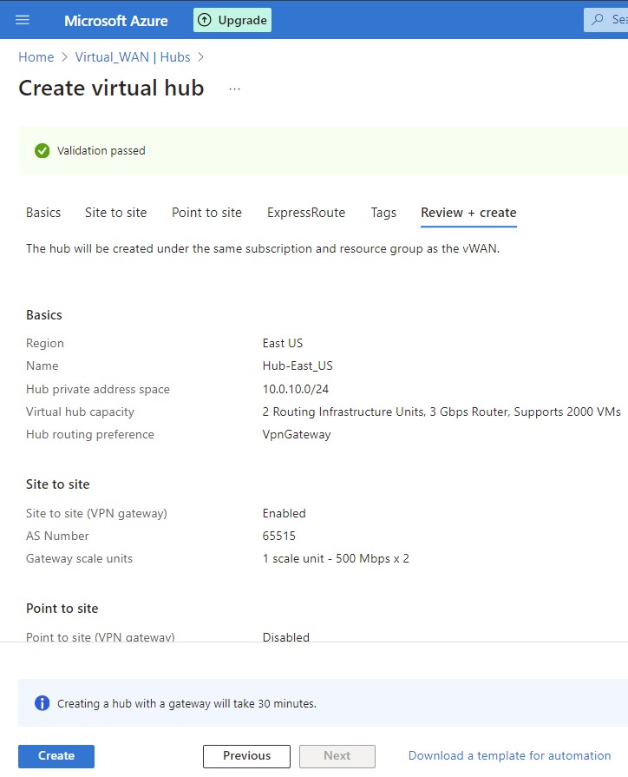Click the Microsoft Azure title
This screenshot has width=628, height=777.
pyautogui.click(x=116, y=21)
